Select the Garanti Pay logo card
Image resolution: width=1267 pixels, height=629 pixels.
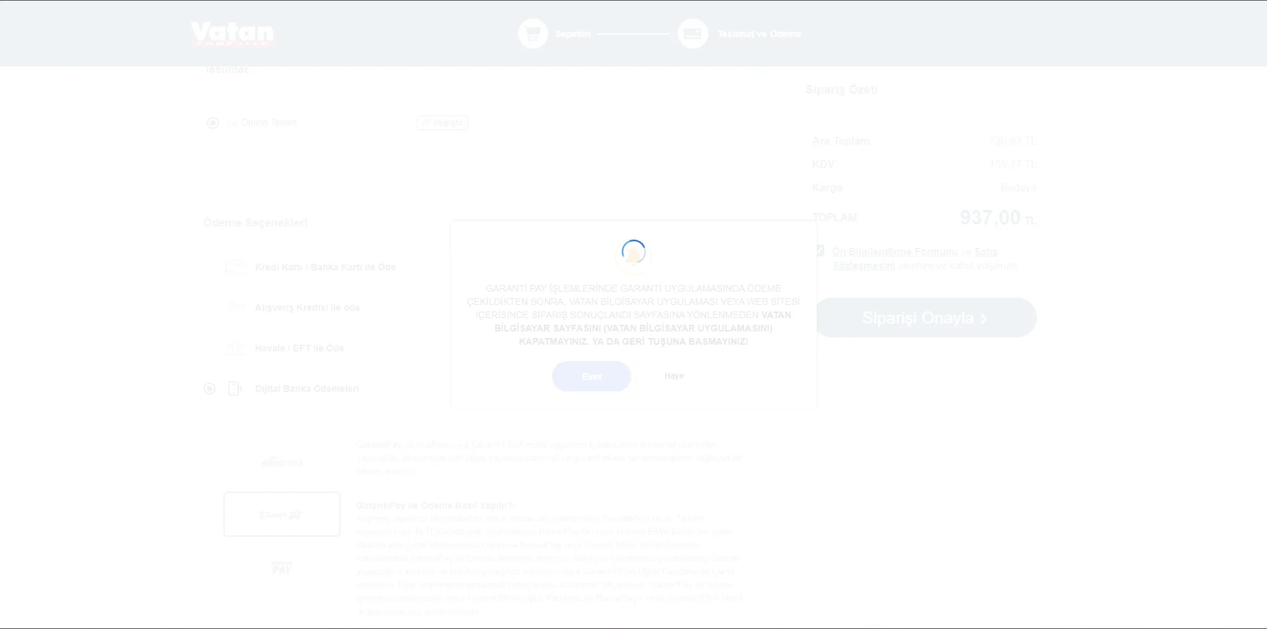282,514
